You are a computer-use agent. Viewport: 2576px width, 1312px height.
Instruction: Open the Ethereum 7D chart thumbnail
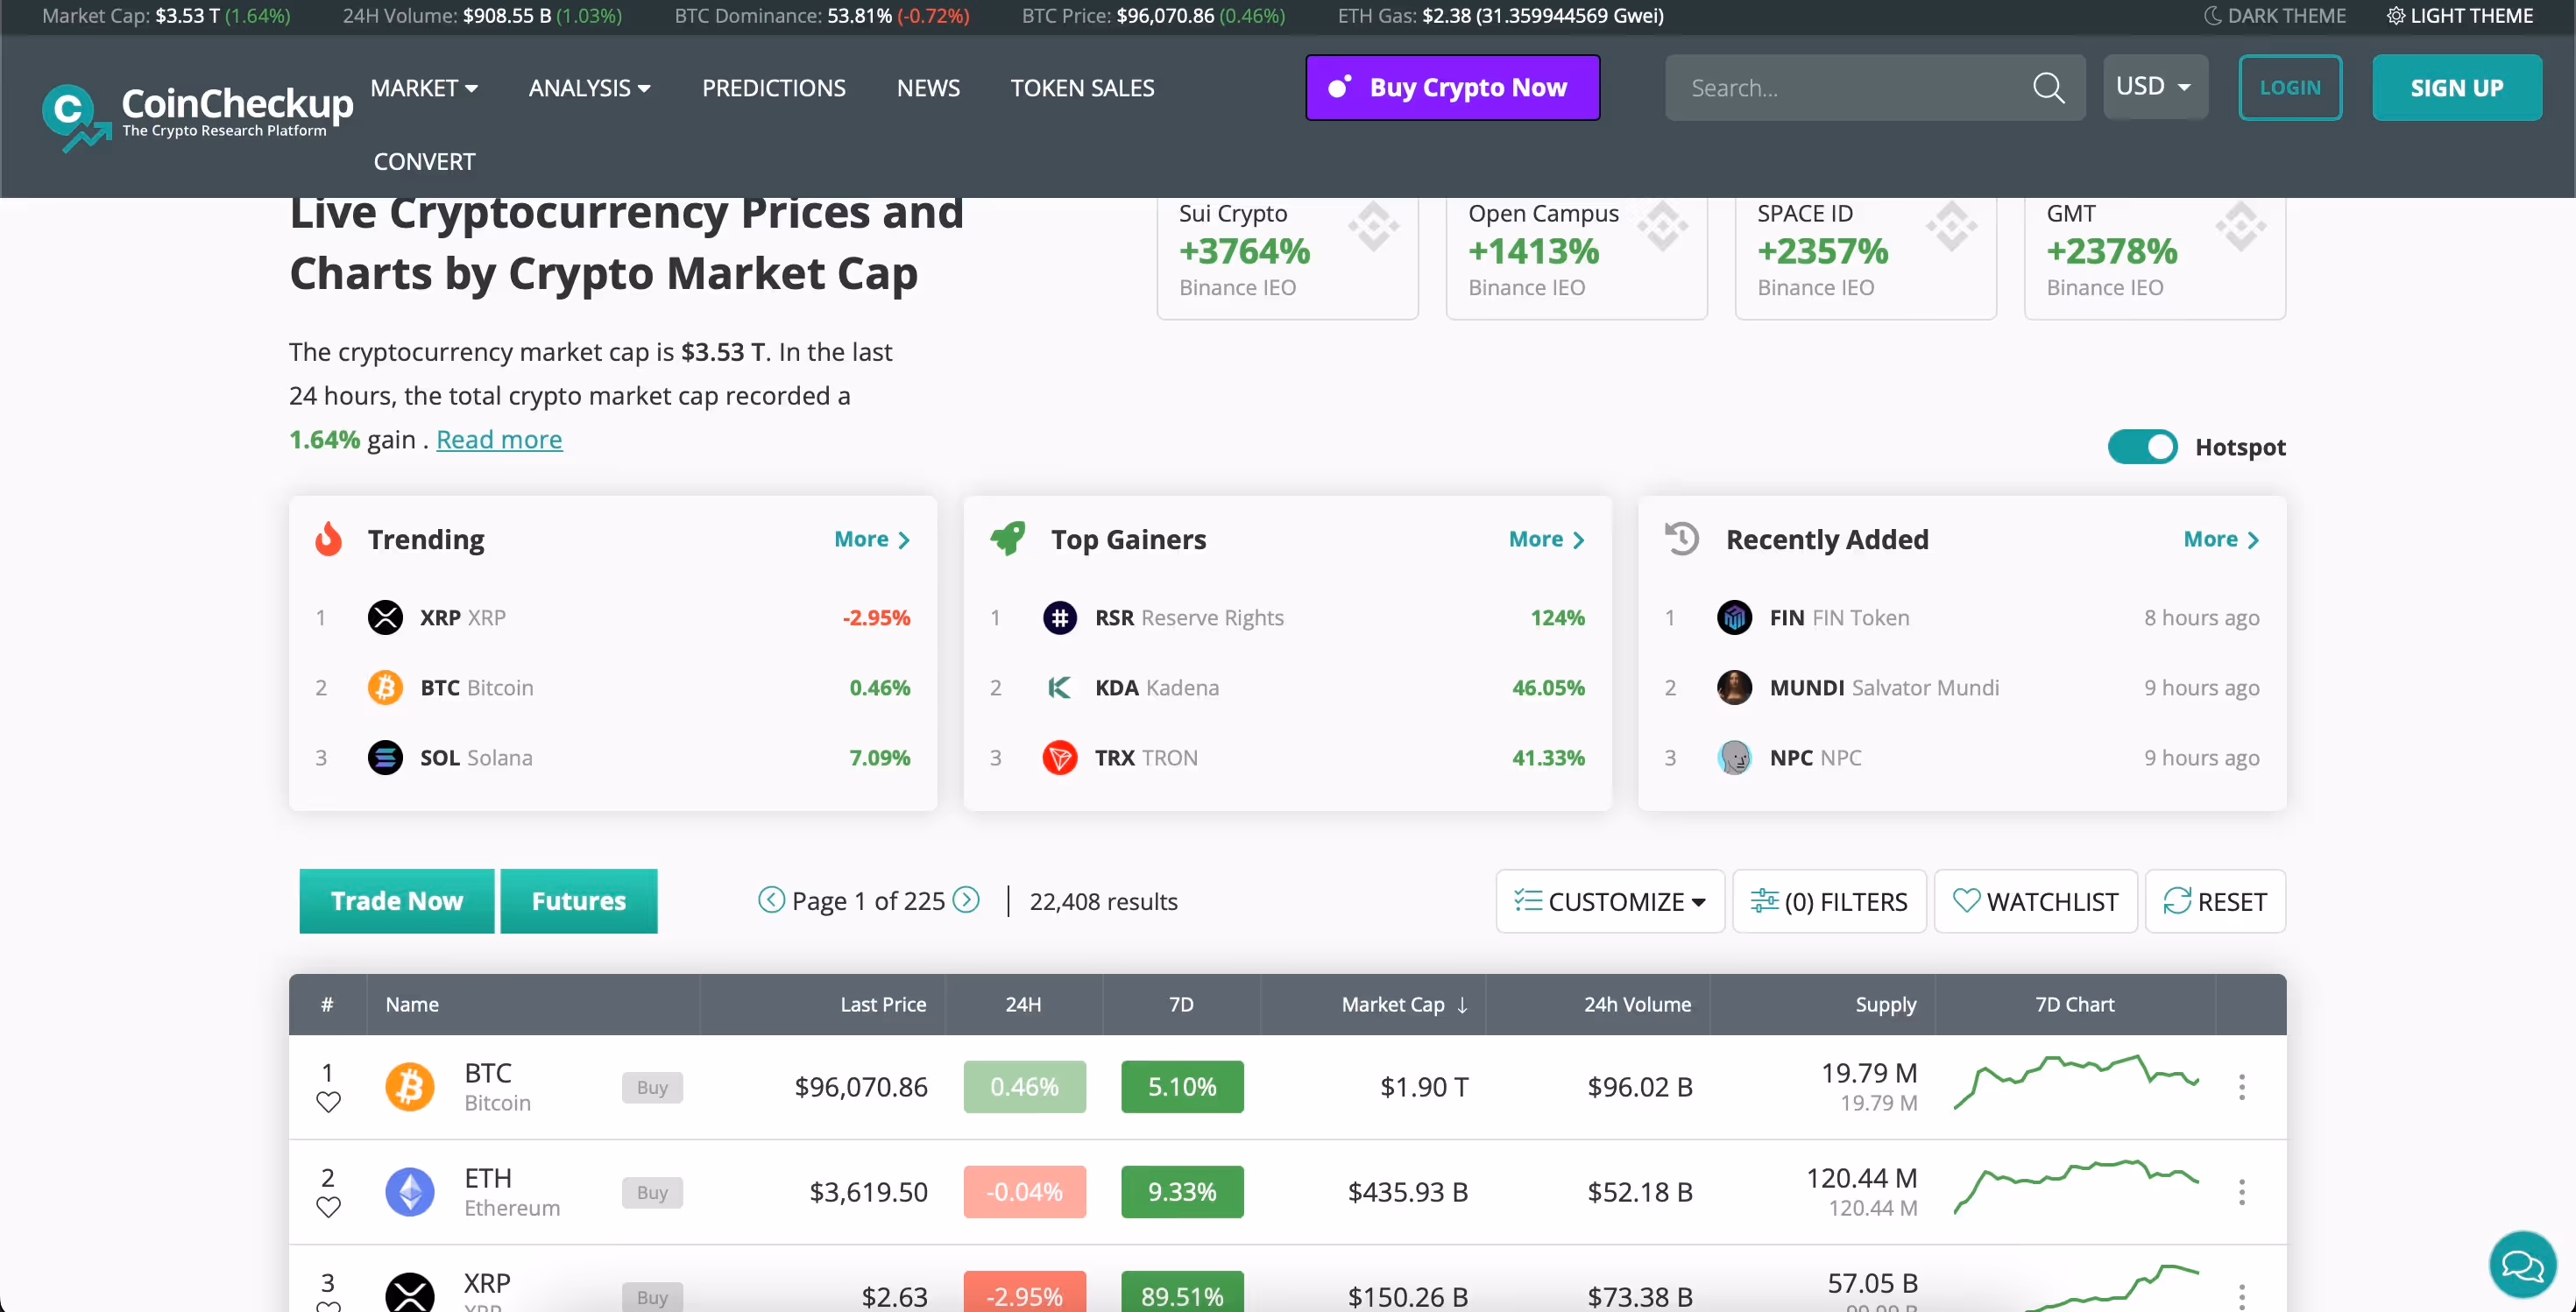tap(2075, 1189)
